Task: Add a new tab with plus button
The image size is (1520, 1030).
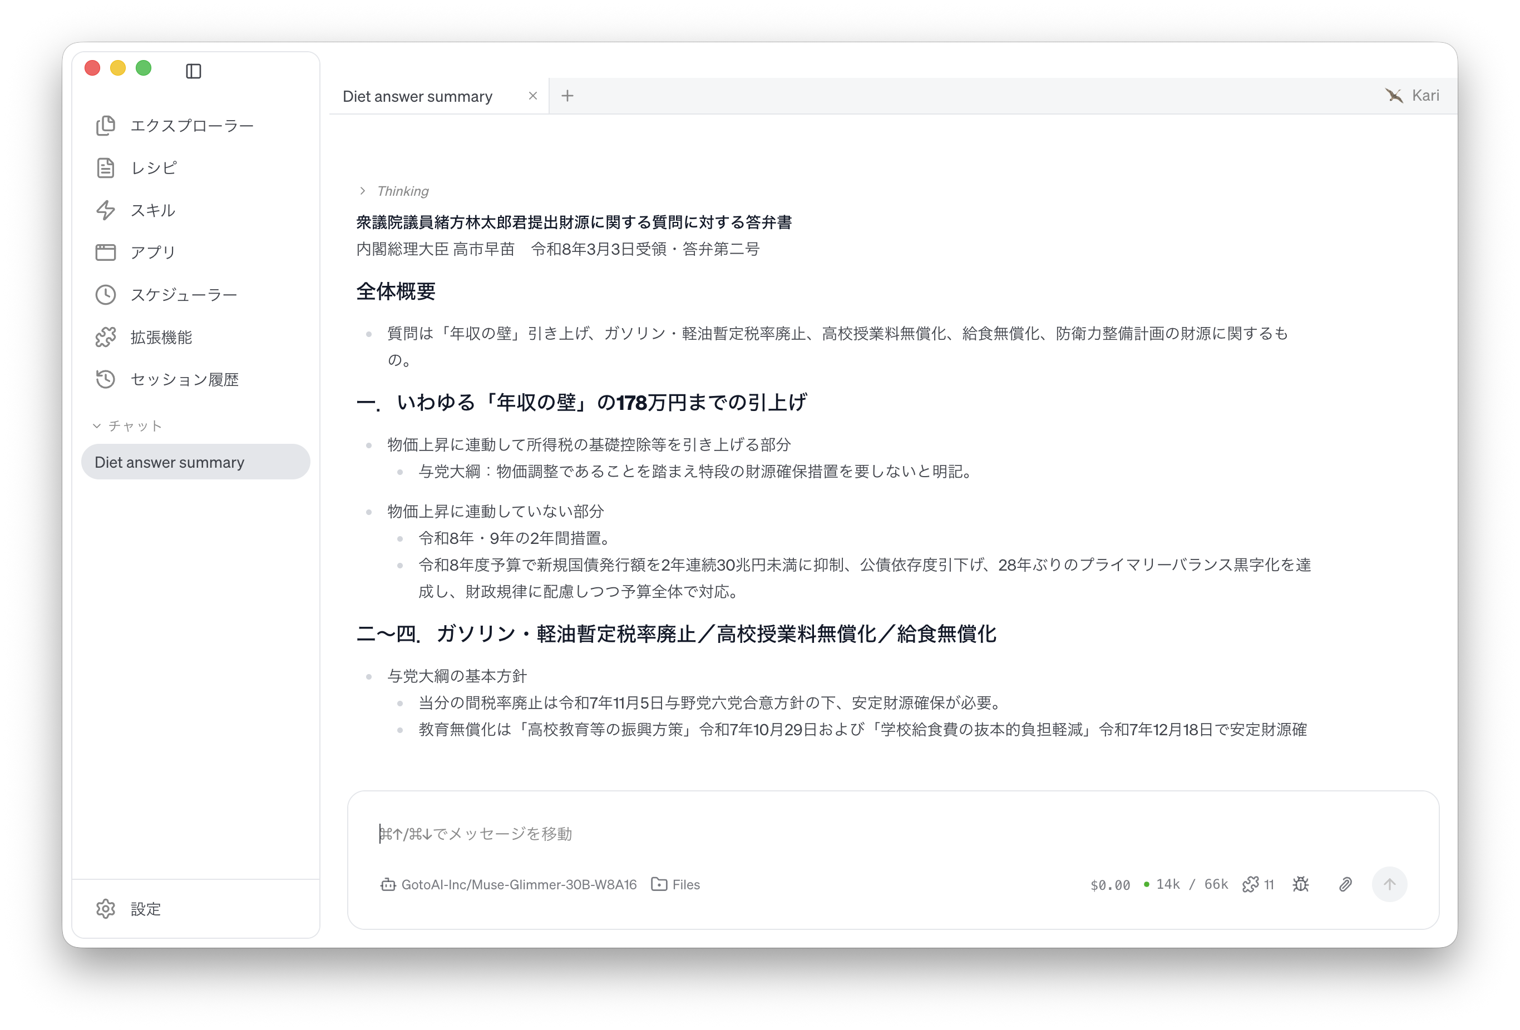Action: coord(567,96)
